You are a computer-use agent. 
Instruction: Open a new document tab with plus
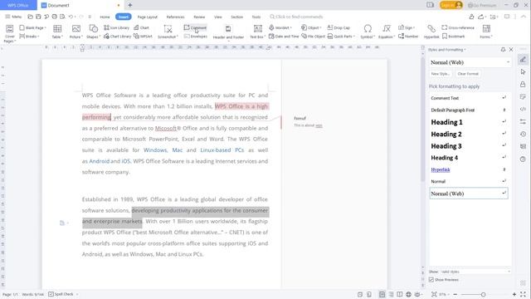tap(130, 5)
